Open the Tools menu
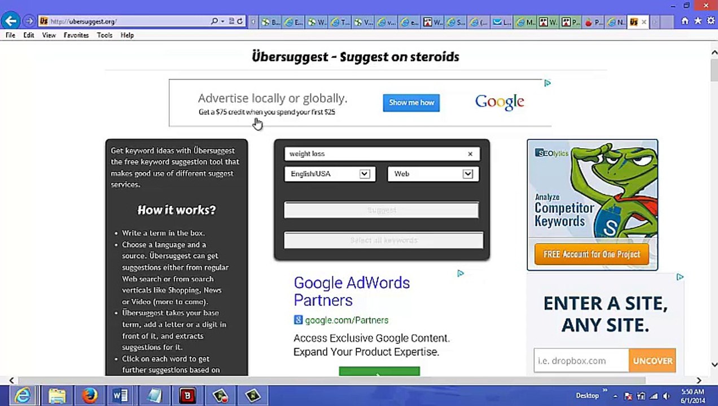Screen dimensions: 718x406 (x=104, y=35)
